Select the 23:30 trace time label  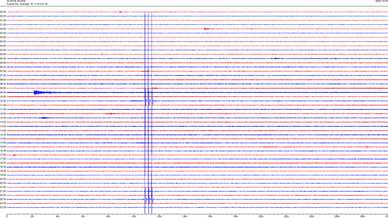click(x=3, y=208)
